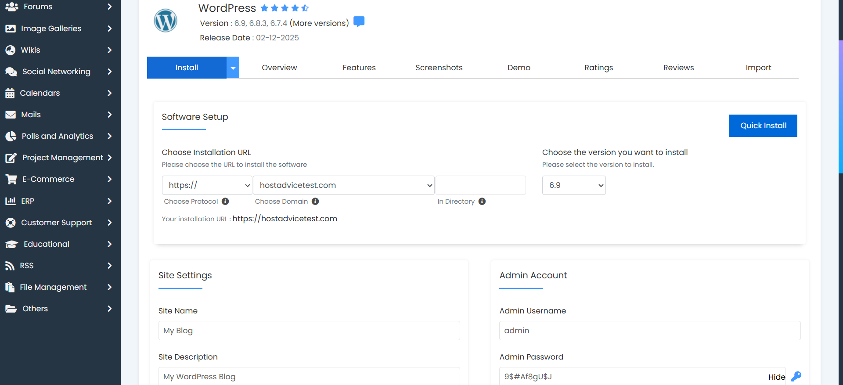Click the More versions link
The width and height of the screenshot is (843, 385).
point(319,23)
